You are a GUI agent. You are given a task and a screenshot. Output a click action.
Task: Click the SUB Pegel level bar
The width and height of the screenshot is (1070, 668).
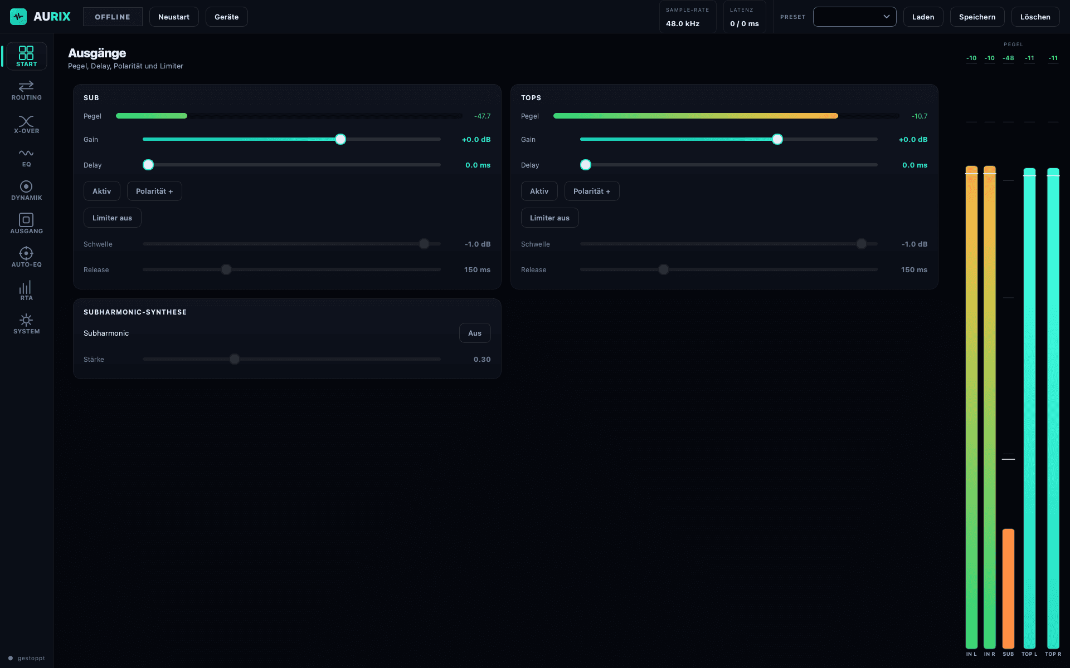(x=289, y=116)
